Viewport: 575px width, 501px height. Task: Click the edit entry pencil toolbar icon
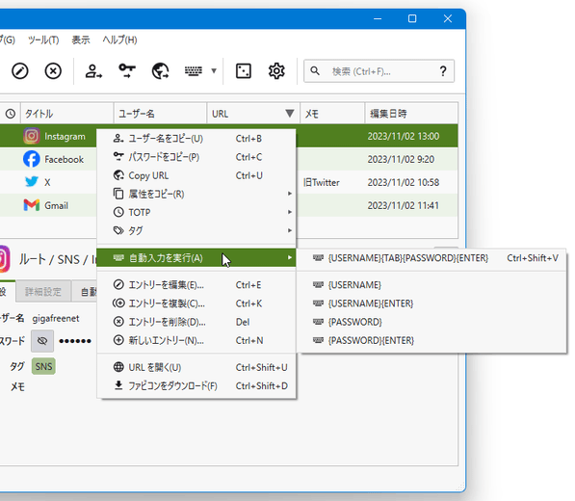20,70
